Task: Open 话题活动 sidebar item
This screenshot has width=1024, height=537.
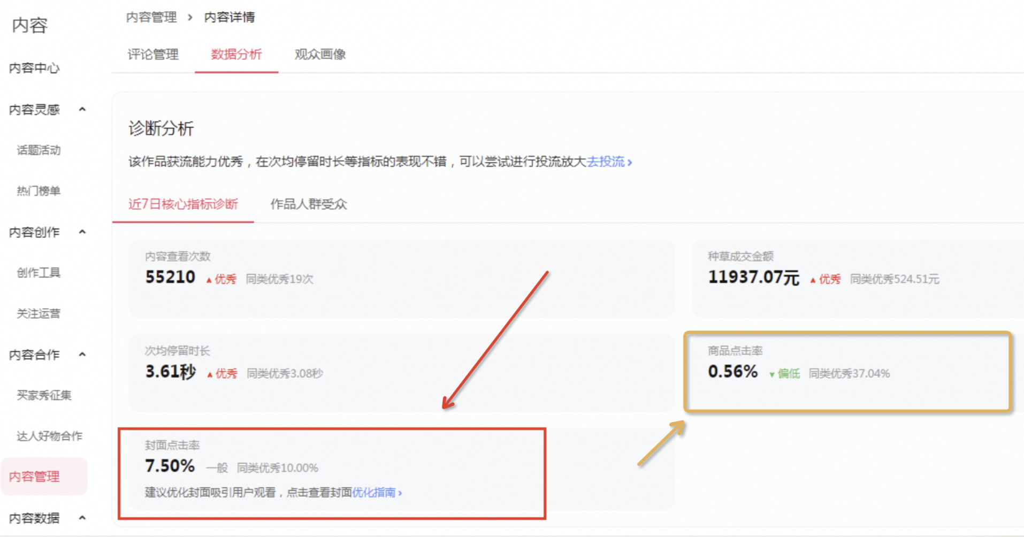Action: 39,150
